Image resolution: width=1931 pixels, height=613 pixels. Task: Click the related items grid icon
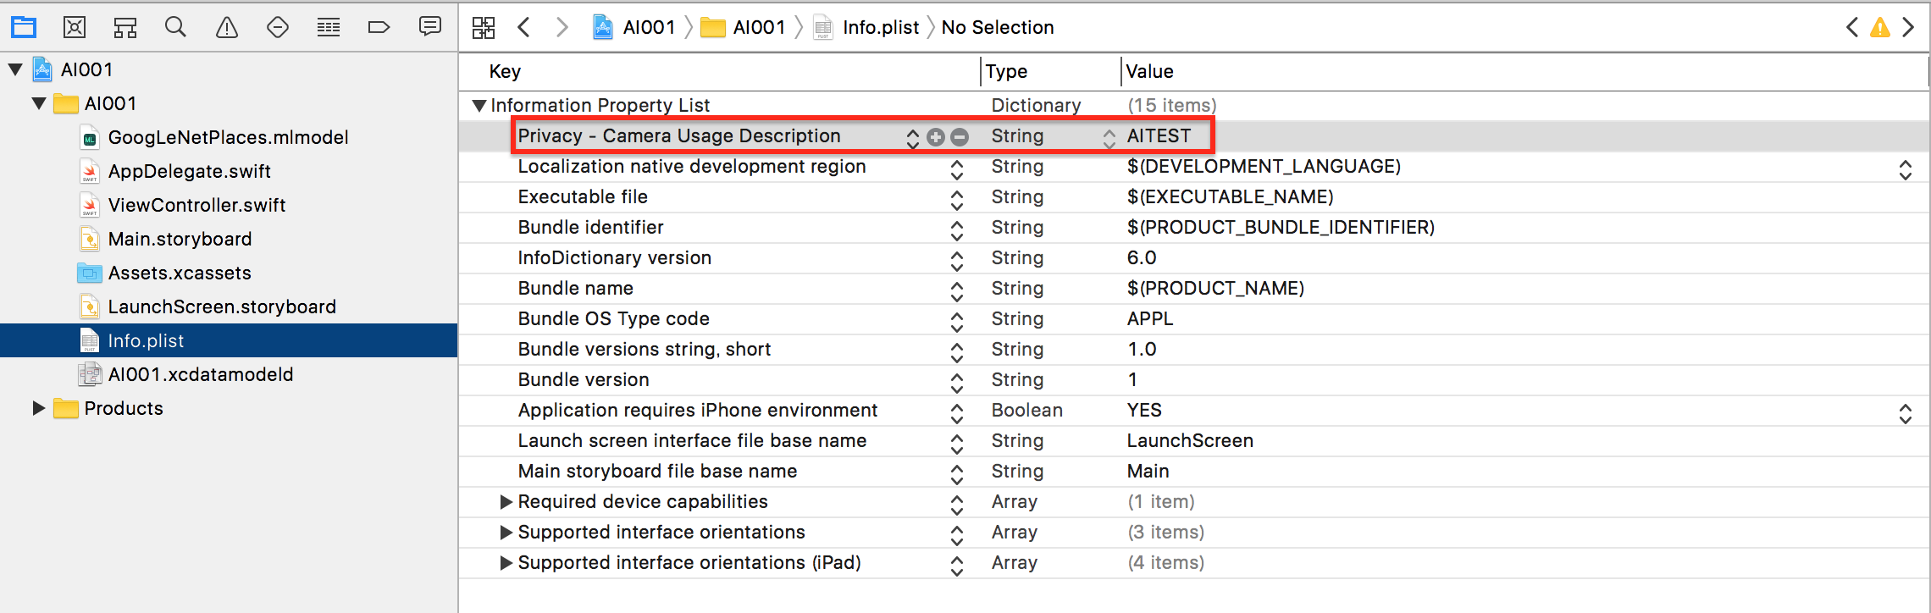tap(484, 28)
